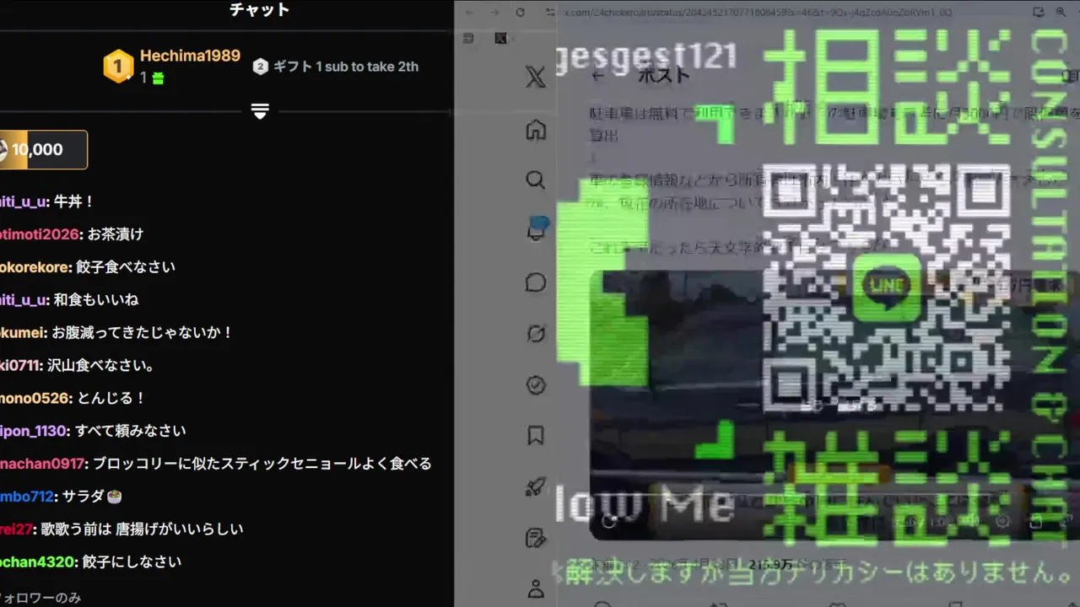Click the X logo in the sidebar
The width and height of the screenshot is (1080, 607).
click(535, 78)
